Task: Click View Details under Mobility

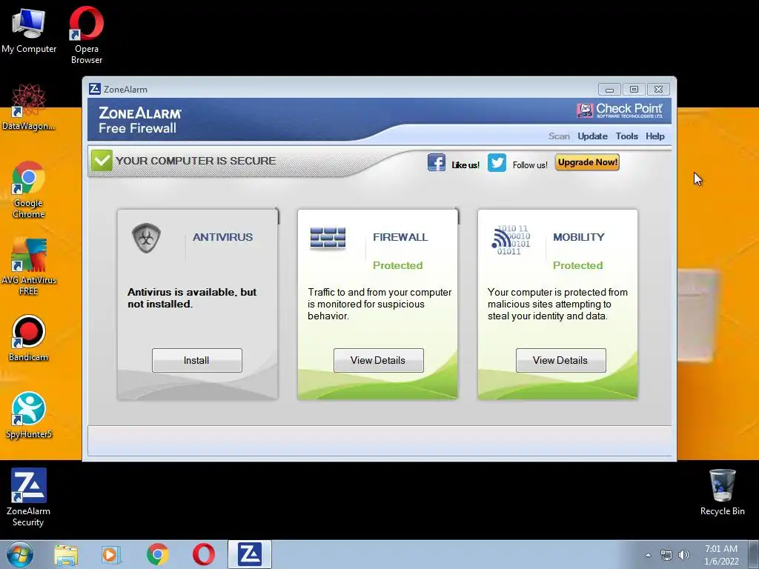Action: (x=561, y=361)
